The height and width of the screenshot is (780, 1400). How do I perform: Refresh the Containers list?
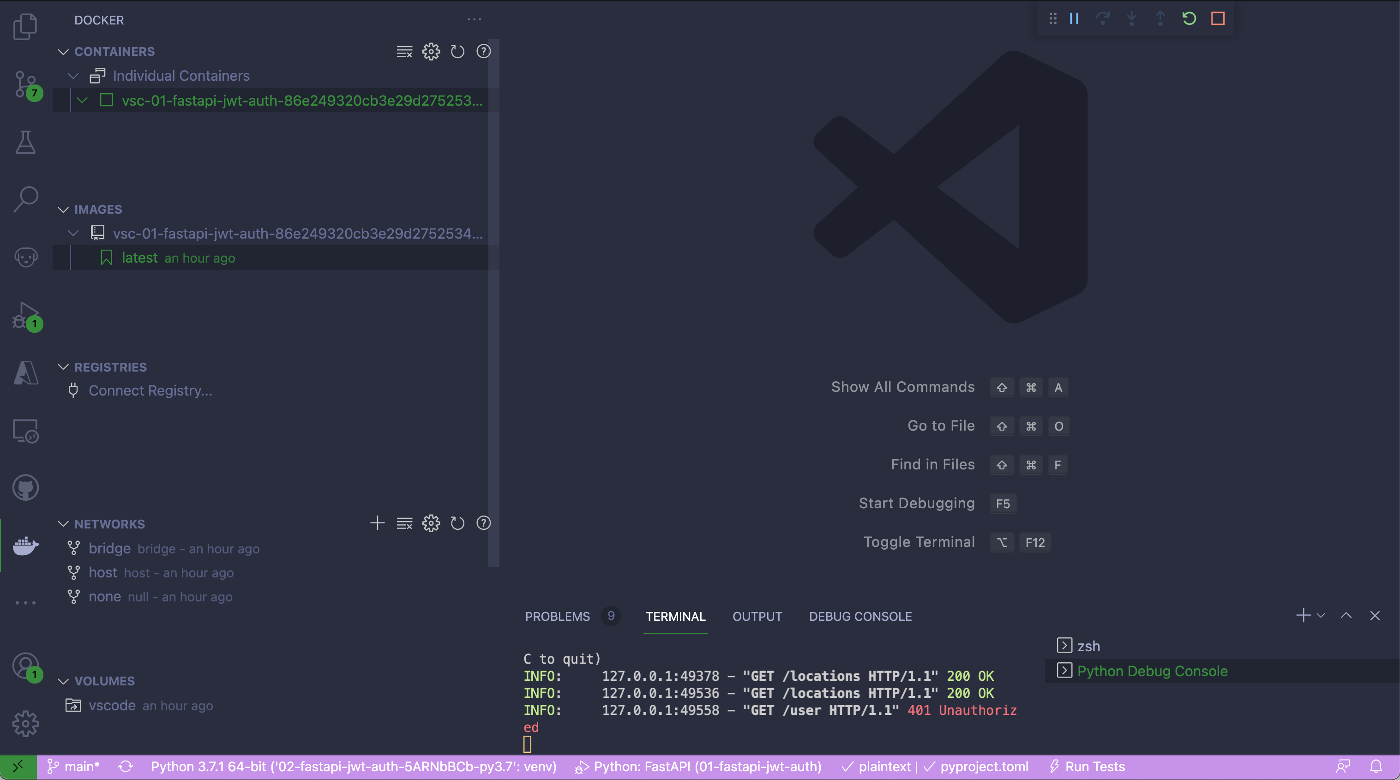tap(457, 52)
